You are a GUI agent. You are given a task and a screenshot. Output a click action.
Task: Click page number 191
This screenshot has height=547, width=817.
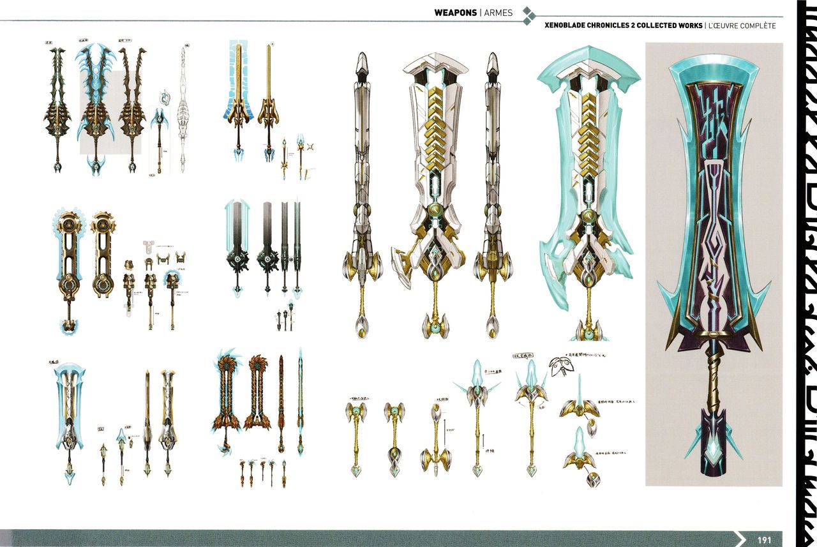[765, 539]
